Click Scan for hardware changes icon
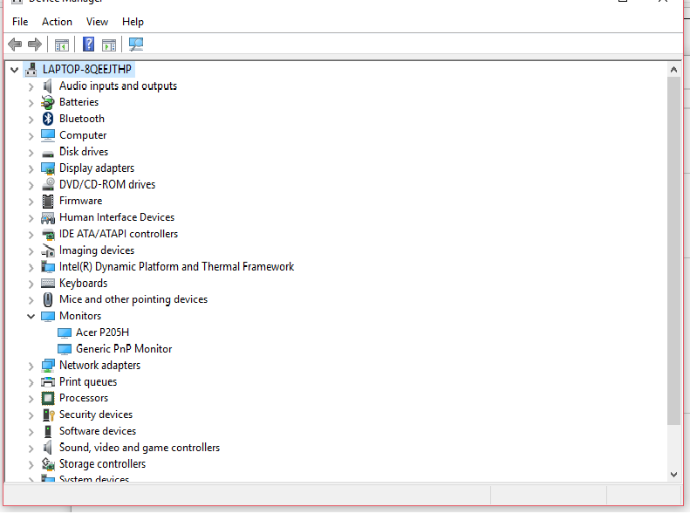Image resolution: width=690 pixels, height=514 pixels. point(136,44)
